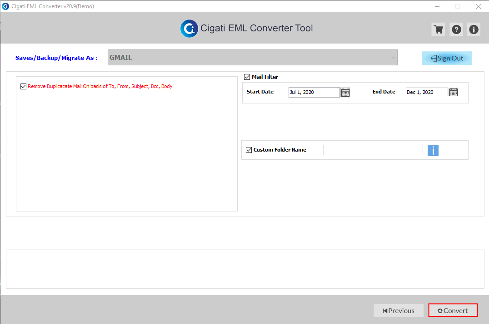Viewport: 489px width, 324px height.
Task: Minimize the EML Converter window
Action: click(x=437, y=6)
